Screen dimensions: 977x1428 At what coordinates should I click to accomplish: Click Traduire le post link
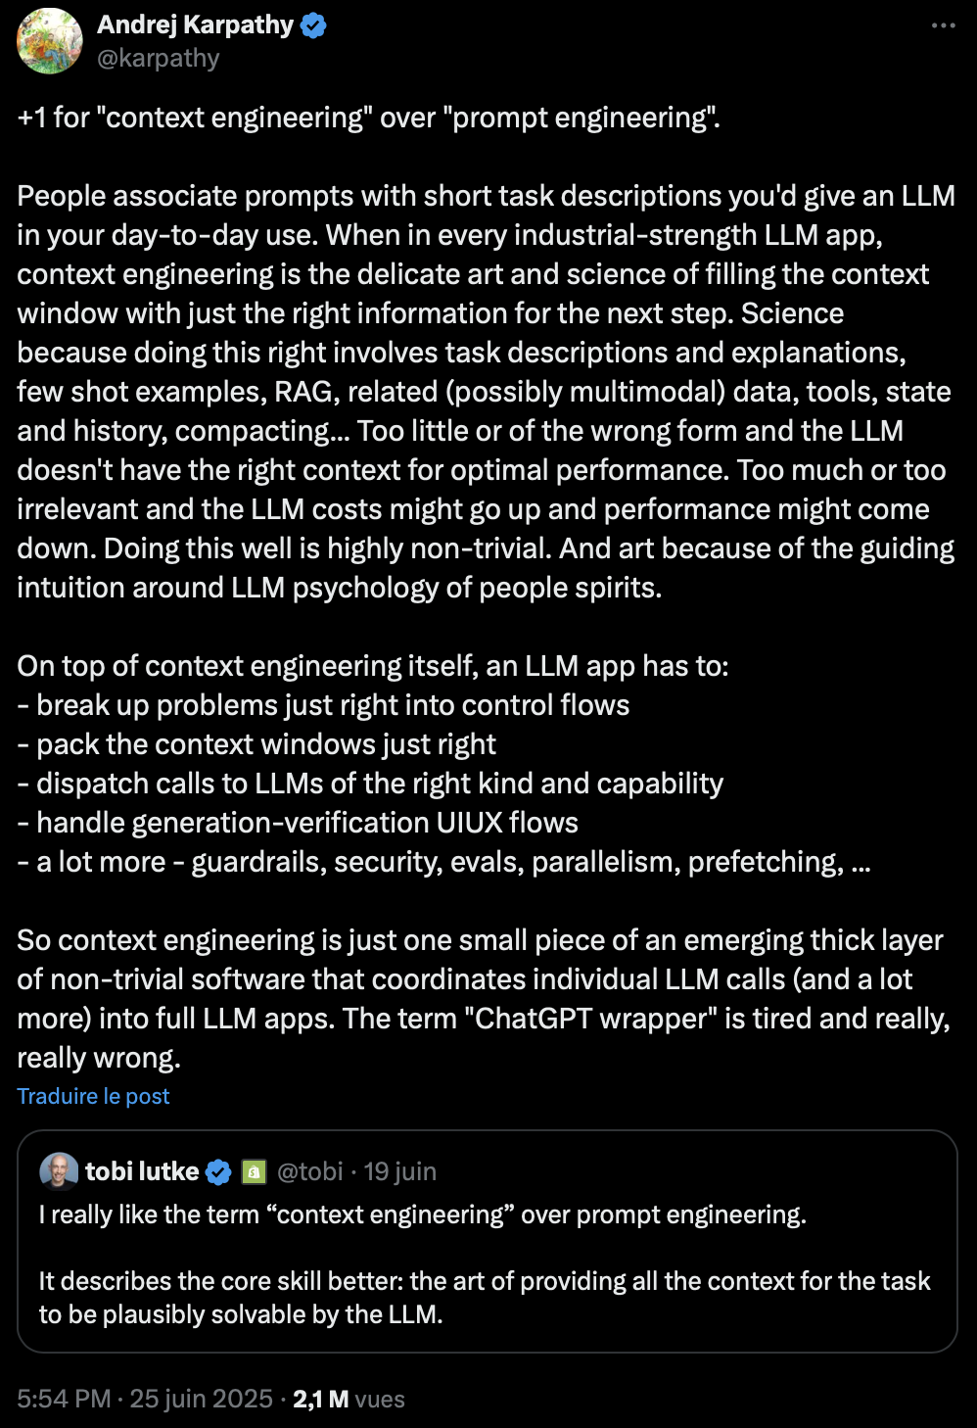tap(93, 1096)
